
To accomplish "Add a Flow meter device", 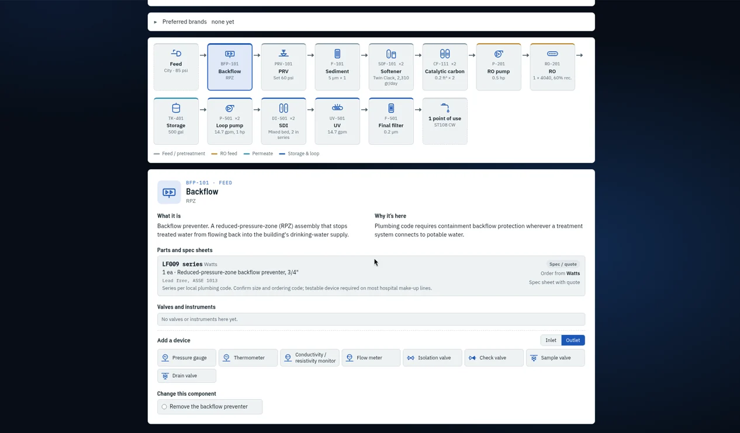I will click(x=371, y=358).
